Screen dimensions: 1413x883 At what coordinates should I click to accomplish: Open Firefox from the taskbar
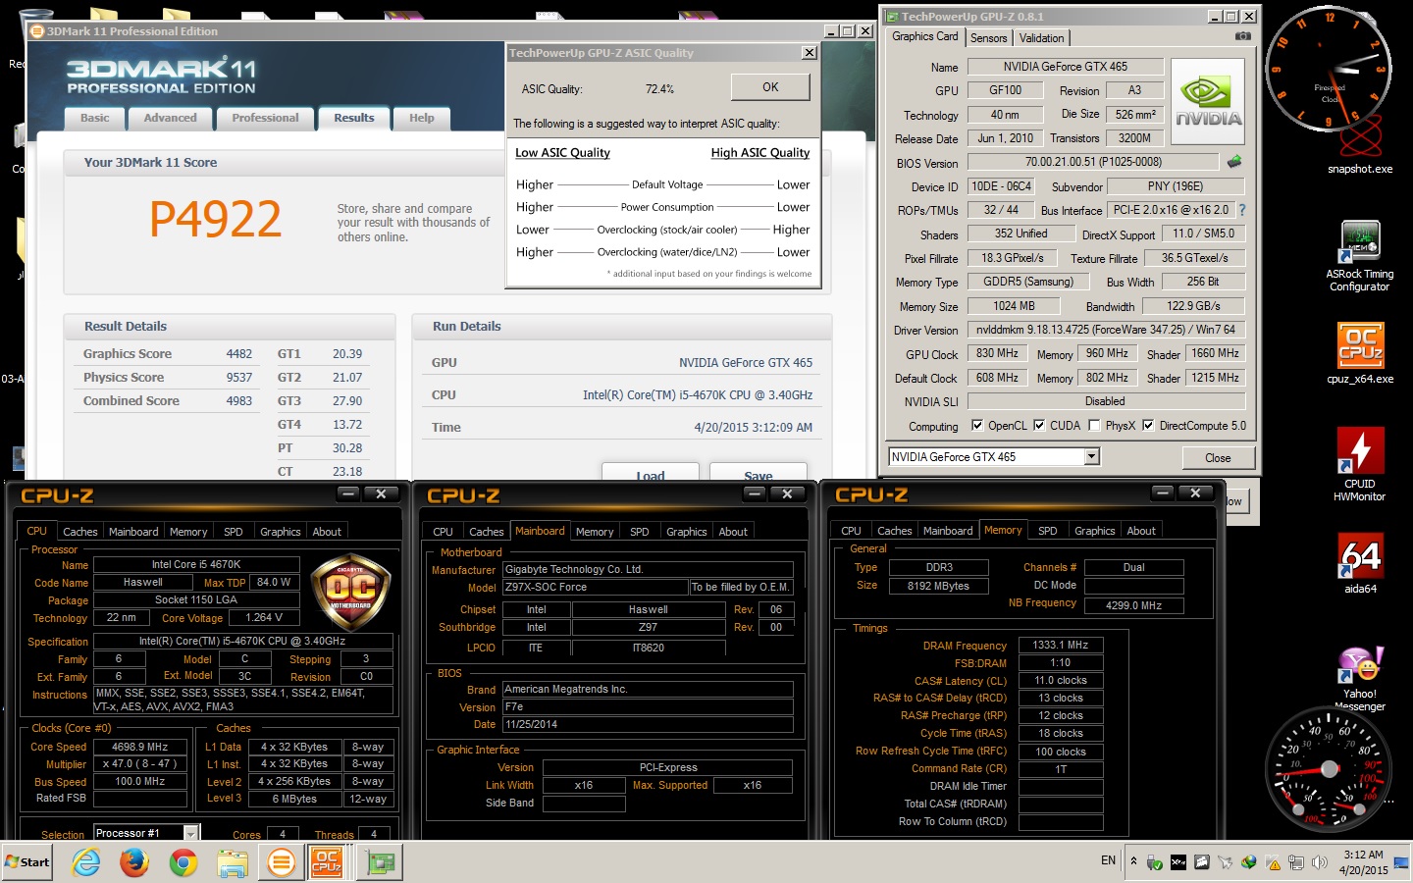(x=134, y=862)
